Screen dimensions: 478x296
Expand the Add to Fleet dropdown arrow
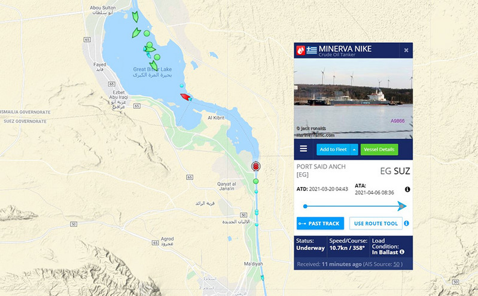(x=354, y=149)
